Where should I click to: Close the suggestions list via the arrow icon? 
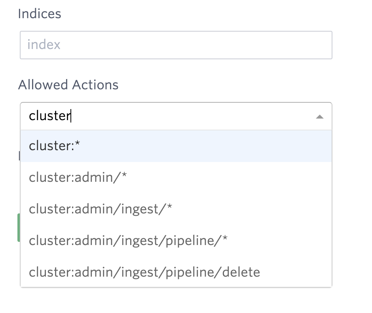pyautogui.click(x=319, y=116)
